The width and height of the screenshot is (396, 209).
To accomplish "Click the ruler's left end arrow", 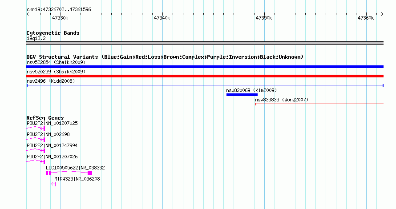I will 28,14.
